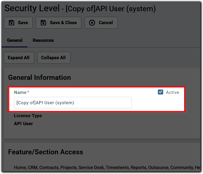
Task: Open the Resources tab
Action: coord(43,40)
